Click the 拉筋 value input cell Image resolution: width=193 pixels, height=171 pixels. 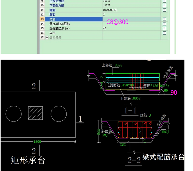[131, 19]
